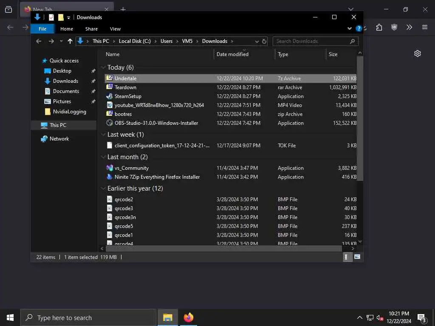
Task: Click Local Disk (C:) in breadcrumb
Action: coord(135,41)
